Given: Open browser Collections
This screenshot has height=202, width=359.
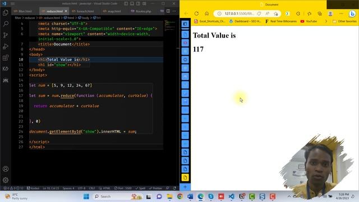Looking at the screenshot, I should click(320, 13).
